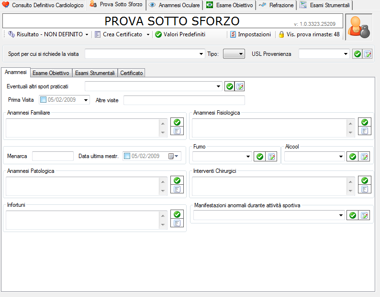Screen dimensions: 380x297
Task: Open list icon under Anamnesi Fisiologica checkmark
Action: (x=365, y=131)
